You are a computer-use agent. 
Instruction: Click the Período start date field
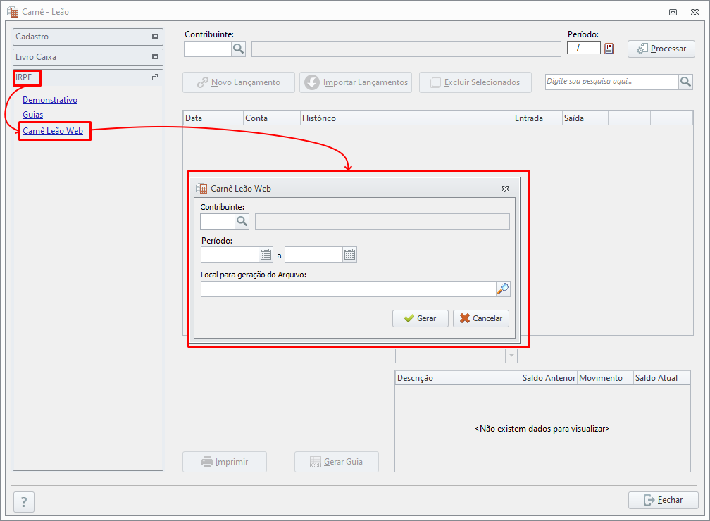point(230,254)
